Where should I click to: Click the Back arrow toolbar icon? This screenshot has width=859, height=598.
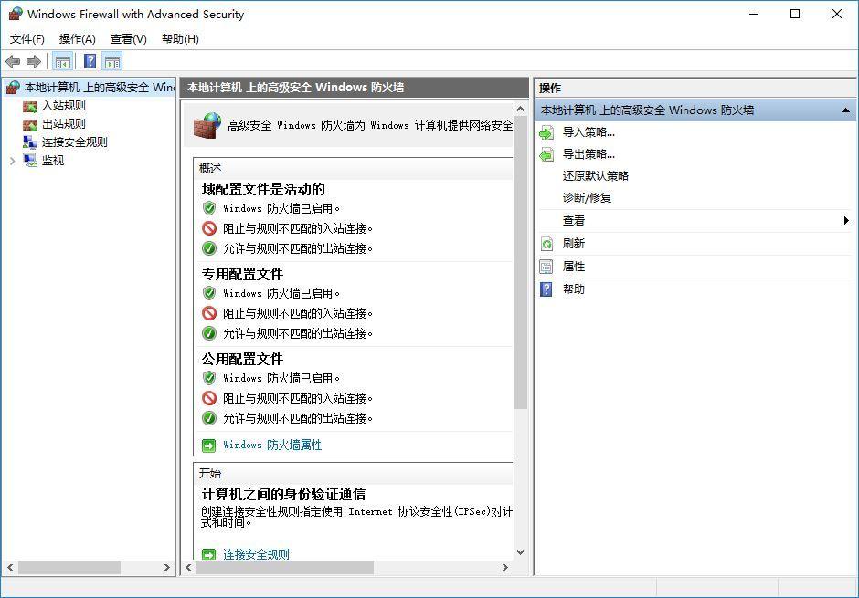pyautogui.click(x=13, y=61)
